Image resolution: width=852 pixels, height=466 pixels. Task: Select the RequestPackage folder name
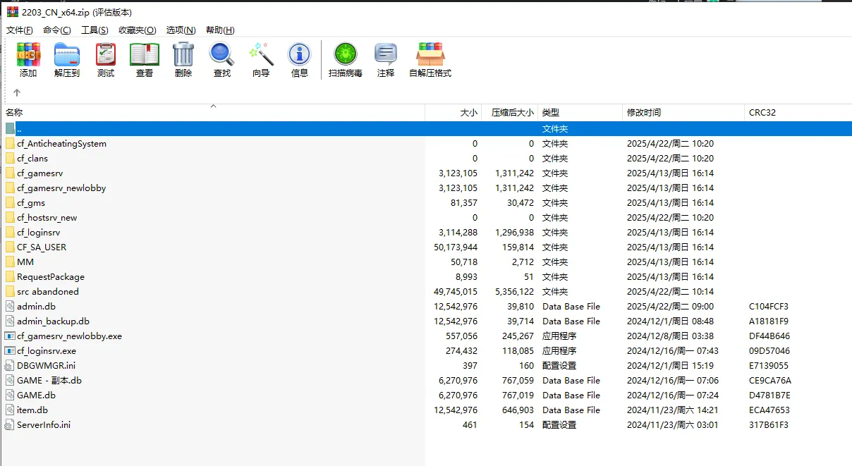(x=51, y=276)
